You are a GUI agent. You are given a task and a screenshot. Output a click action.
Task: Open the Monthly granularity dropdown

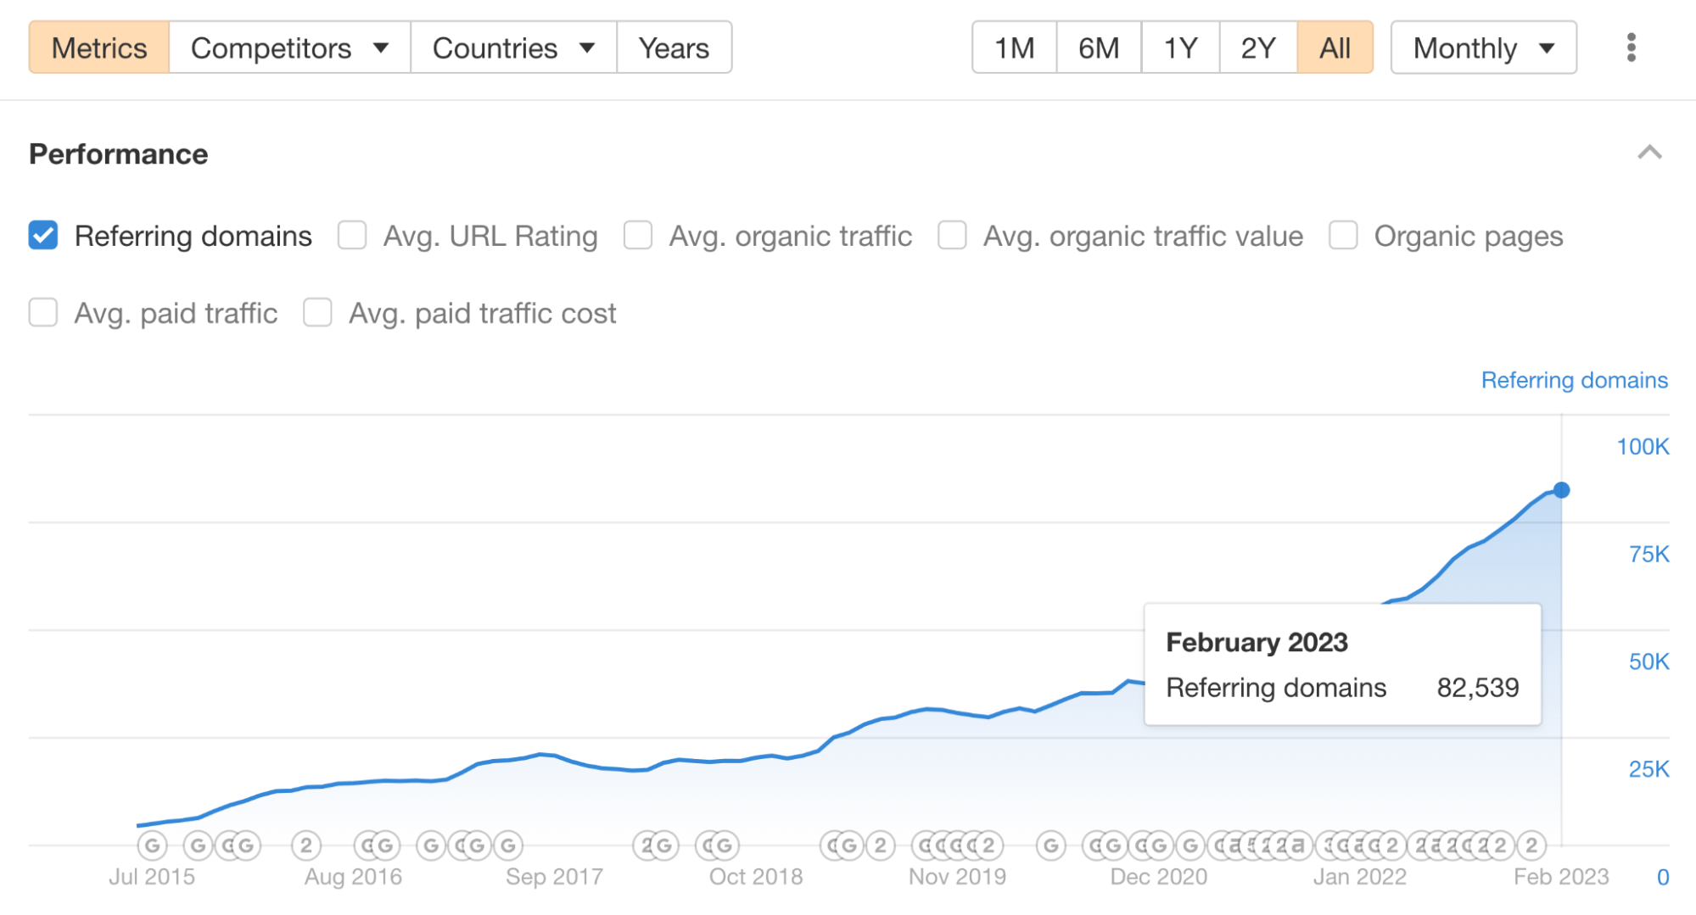pos(1483,47)
